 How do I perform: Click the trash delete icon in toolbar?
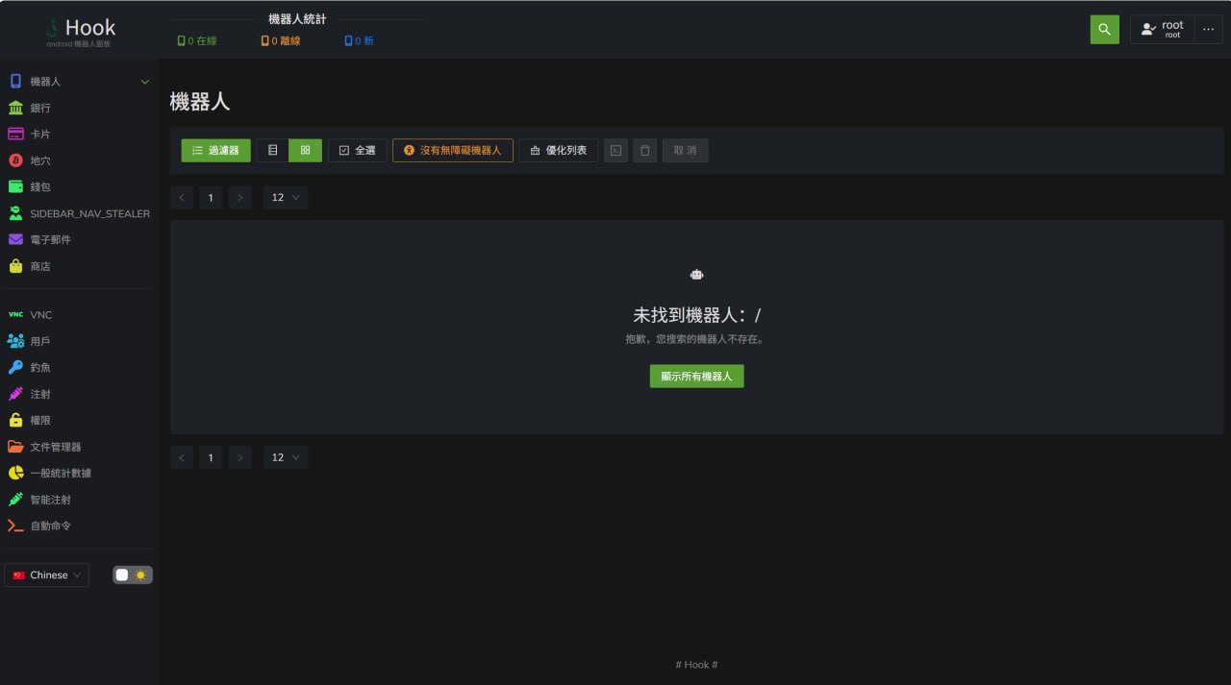click(645, 151)
